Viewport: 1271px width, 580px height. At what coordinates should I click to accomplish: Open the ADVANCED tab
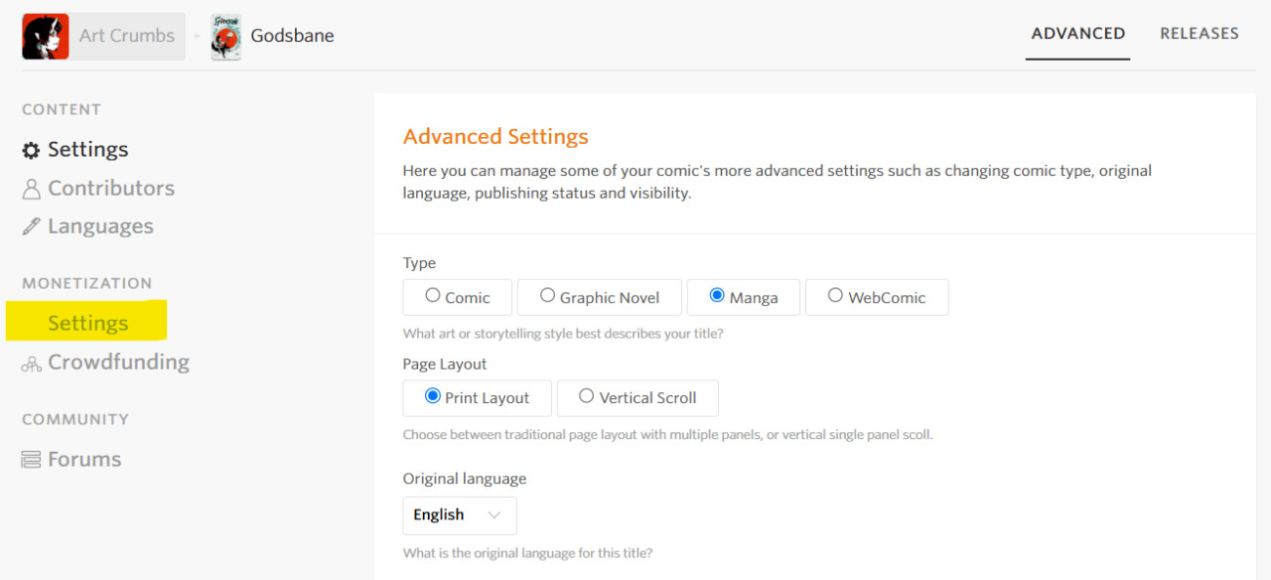(x=1078, y=34)
